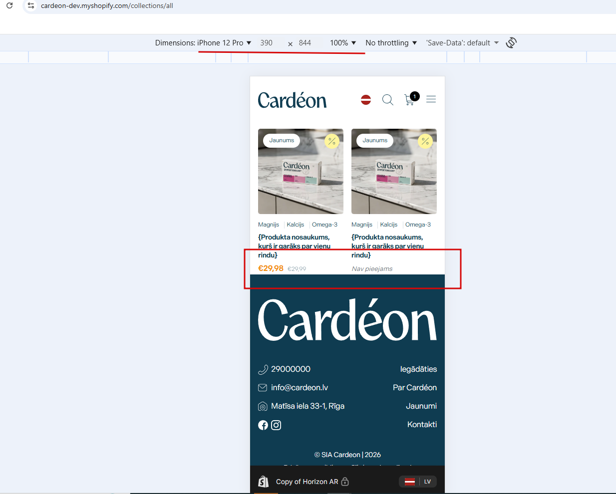Screen dimensions: 616x494
Task: Go to Kontakti footer link
Action: (422, 425)
